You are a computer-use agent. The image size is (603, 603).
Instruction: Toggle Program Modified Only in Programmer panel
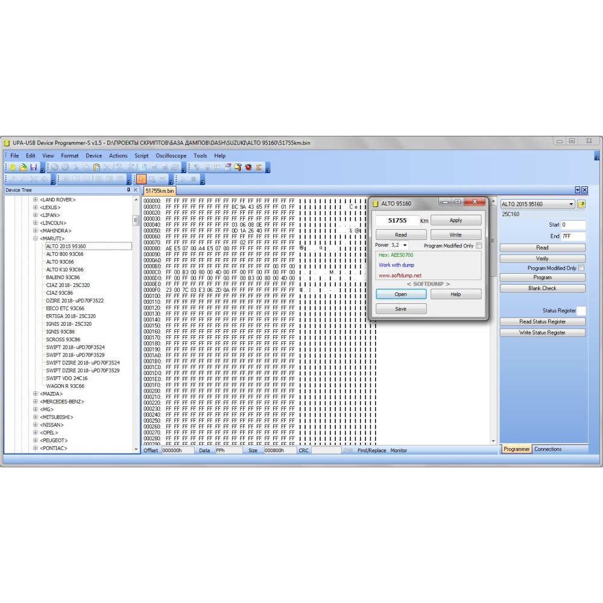point(581,268)
